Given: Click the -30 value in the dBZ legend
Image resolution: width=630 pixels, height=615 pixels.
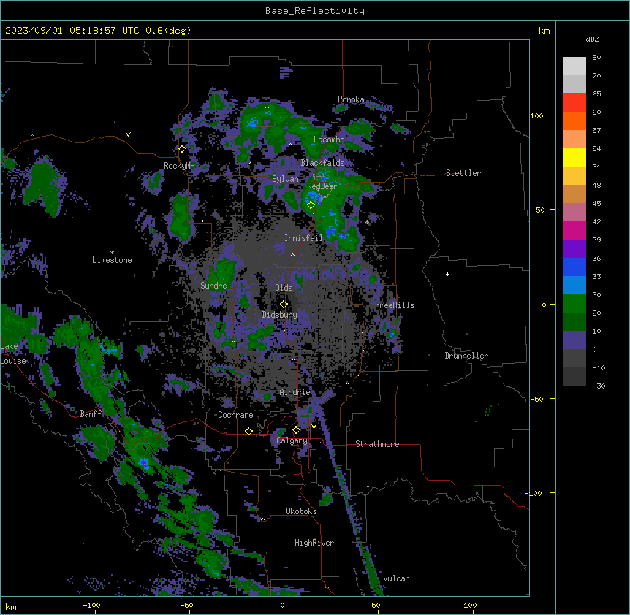Looking at the screenshot, I should (599, 386).
